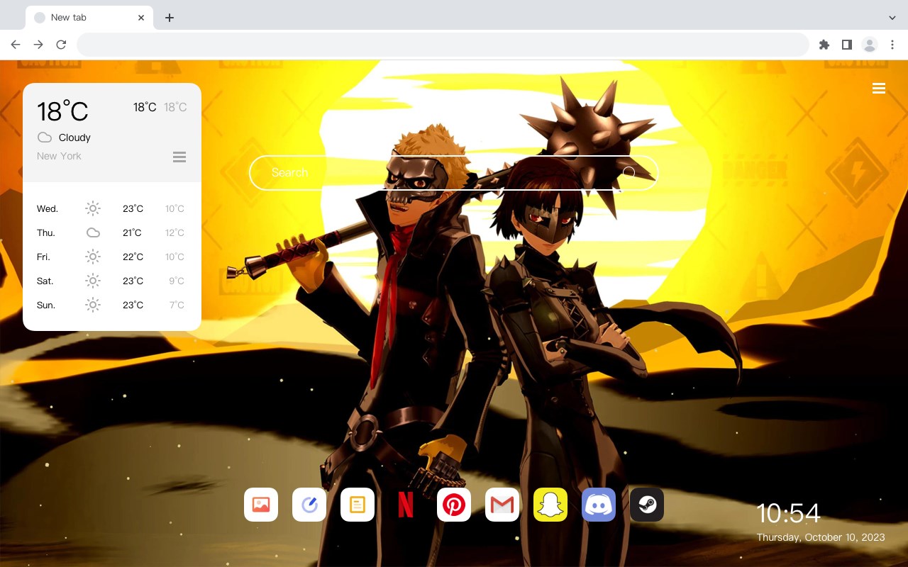Screen dimensions: 908x567
Task: Click the 9°C low for Saturday
Action: 177,281
